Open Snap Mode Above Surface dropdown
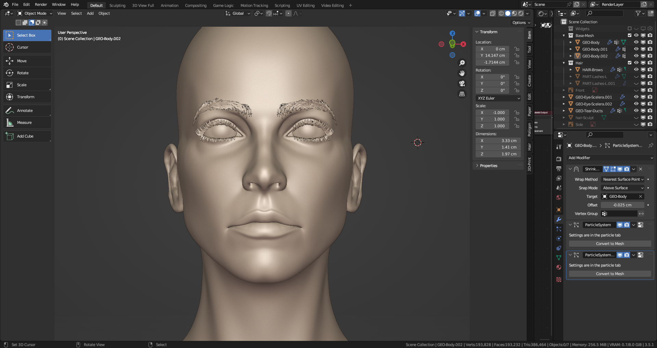Image resolution: width=657 pixels, height=348 pixels. (623, 188)
